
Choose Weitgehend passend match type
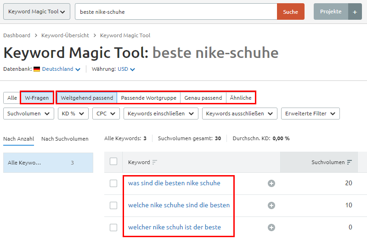click(87, 98)
